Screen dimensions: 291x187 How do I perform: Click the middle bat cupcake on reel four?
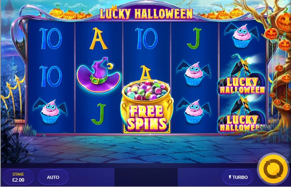(x=194, y=74)
